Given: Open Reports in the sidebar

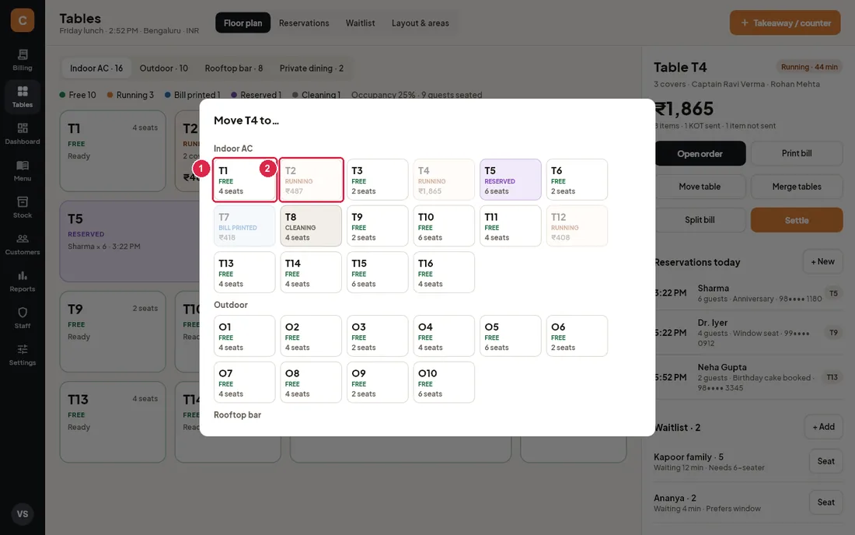Looking at the screenshot, I should pyautogui.click(x=23, y=281).
